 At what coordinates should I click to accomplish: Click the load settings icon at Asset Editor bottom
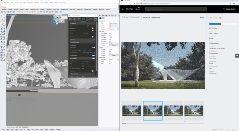pos(77,77)
